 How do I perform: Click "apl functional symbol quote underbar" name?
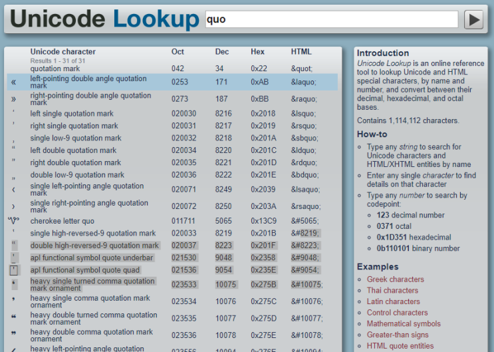click(x=92, y=258)
